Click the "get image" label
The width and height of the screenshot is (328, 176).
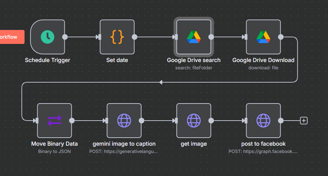click(194, 144)
